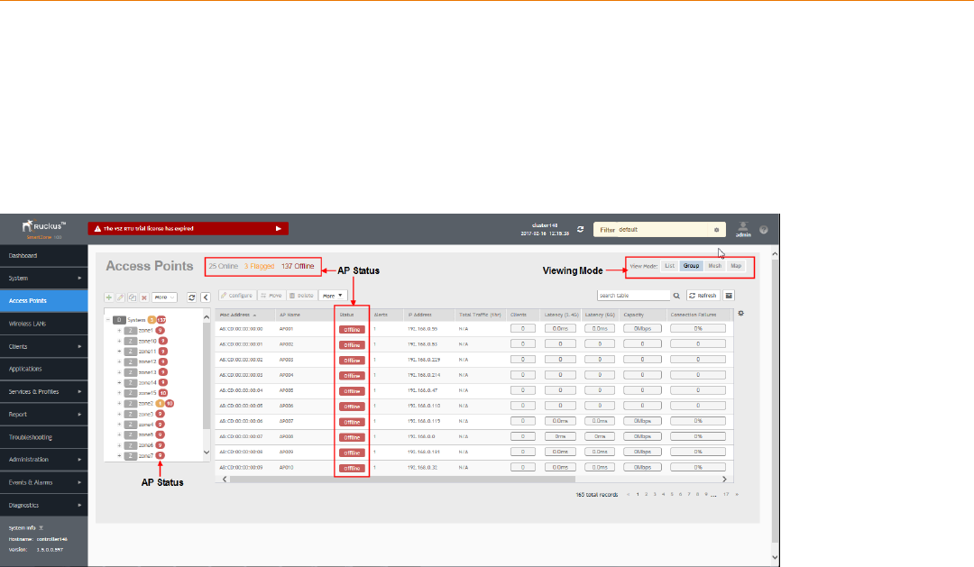Click the 137 Offline status count
This screenshot has height=567, width=974.
tap(298, 266)
